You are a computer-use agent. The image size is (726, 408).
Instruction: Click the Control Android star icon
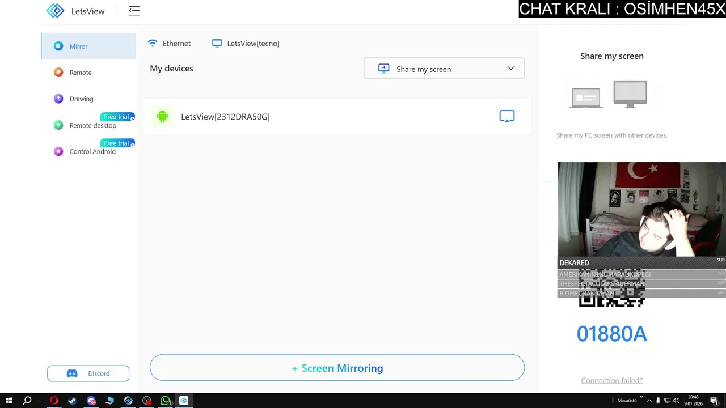(x=58, y=151)
